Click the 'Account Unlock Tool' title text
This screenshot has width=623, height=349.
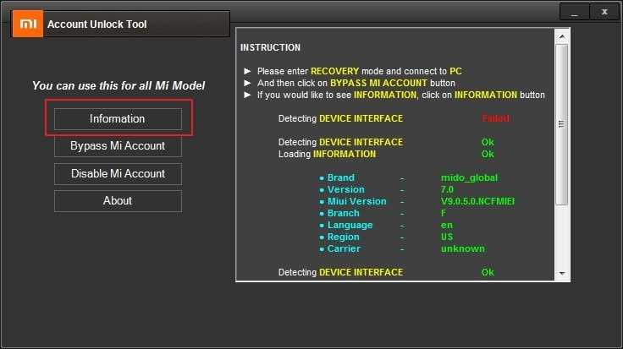click(x=97, y=25)
